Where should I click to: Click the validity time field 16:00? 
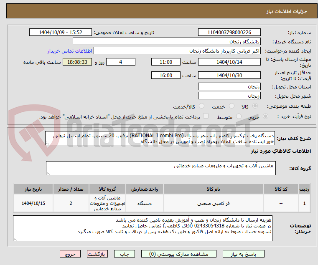tap(166, 75)
